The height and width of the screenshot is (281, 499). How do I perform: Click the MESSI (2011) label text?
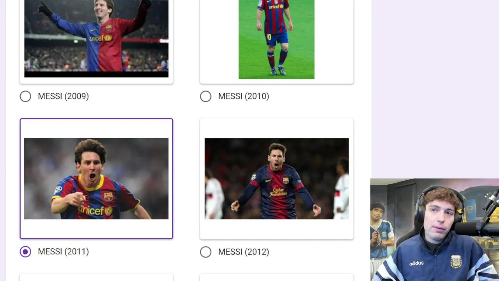pos(63,252)
